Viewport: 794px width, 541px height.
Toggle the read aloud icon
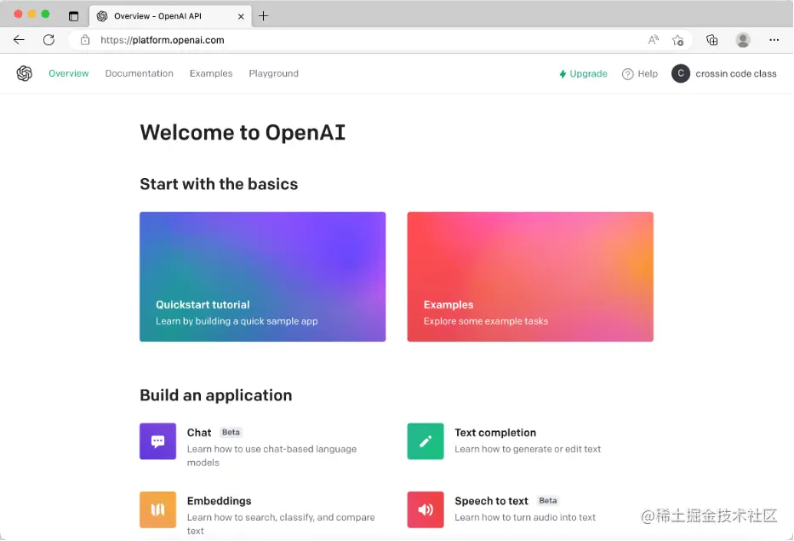[x=654, y=40]
